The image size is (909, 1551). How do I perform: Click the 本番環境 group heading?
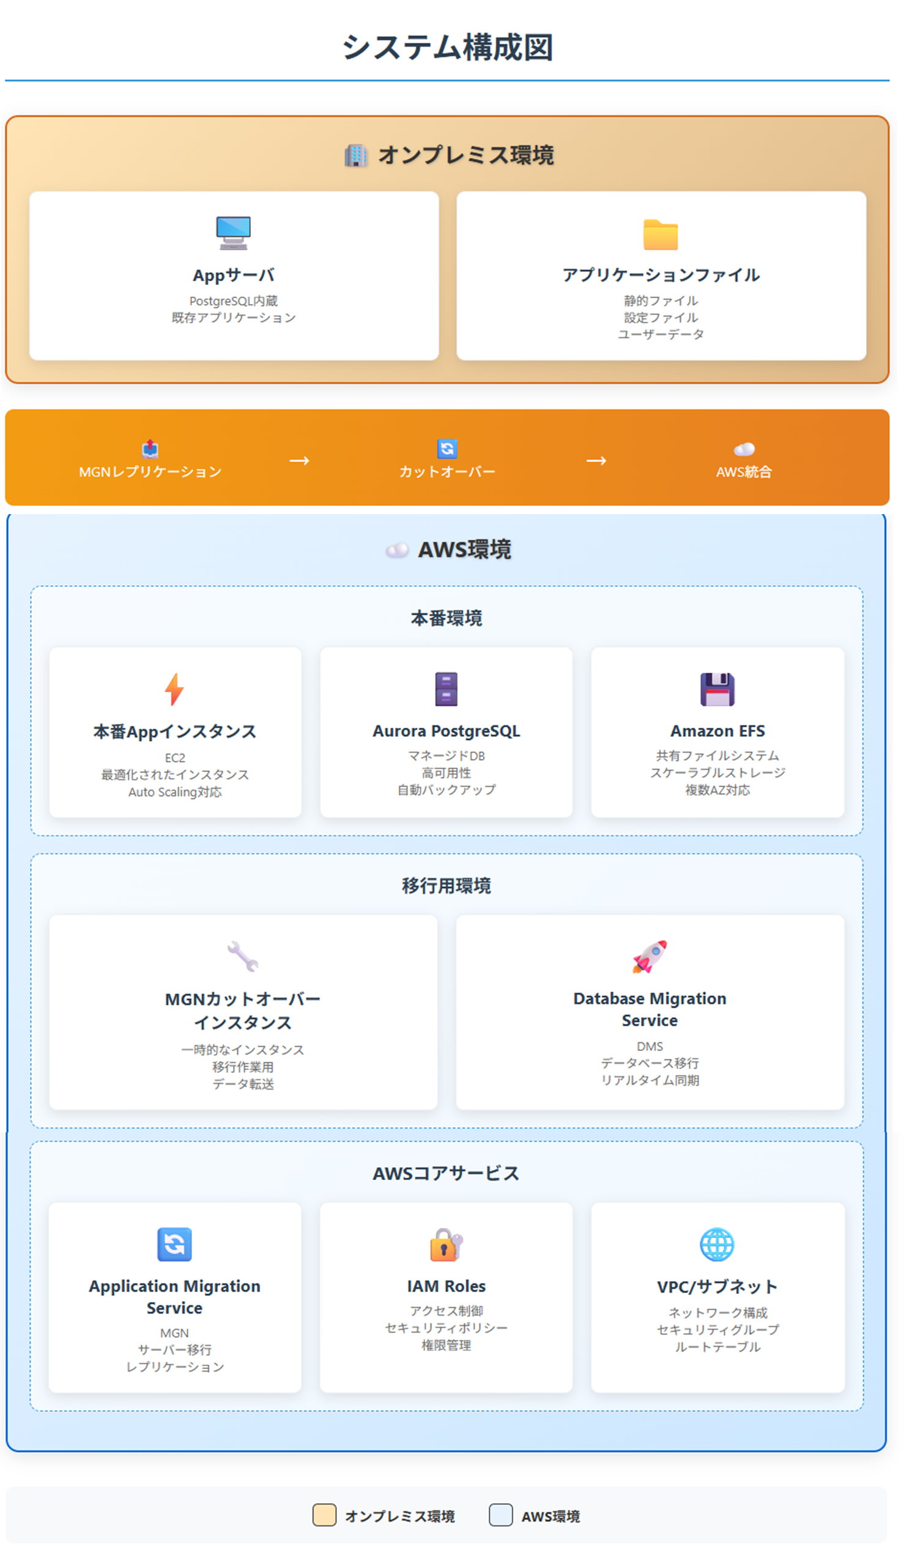click(x=447, y=619)
